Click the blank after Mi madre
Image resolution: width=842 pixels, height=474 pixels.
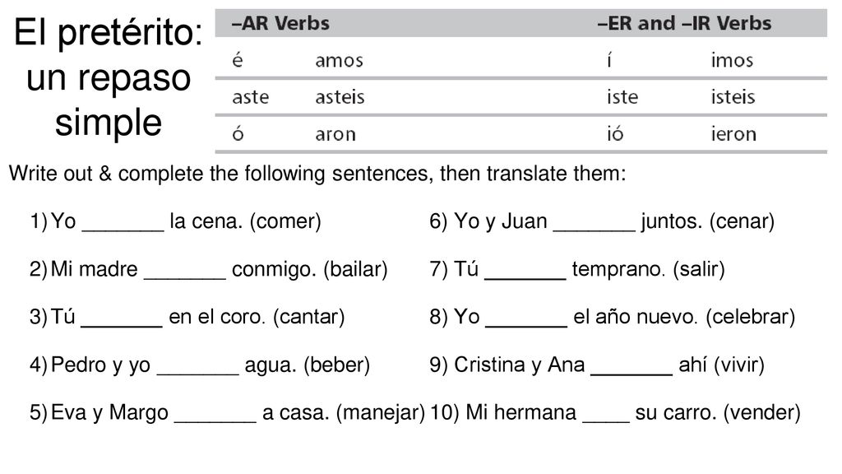coord(185,273)
